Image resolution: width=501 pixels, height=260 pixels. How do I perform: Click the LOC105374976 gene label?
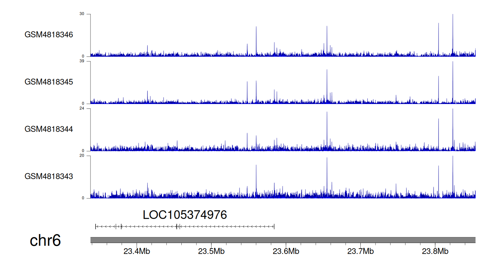pyautogui.click(x=185, y=215)
